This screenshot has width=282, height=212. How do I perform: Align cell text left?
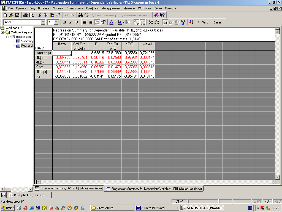point(85,22)
